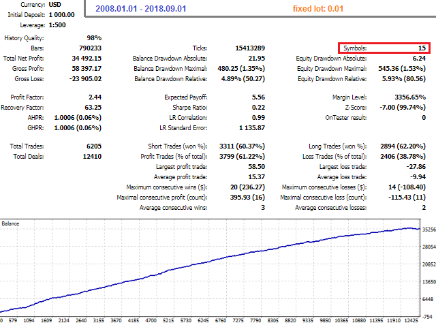436x327 pixels.
Task: Click the Sharpe Ratio value 0.22
Action: [258, 108]
